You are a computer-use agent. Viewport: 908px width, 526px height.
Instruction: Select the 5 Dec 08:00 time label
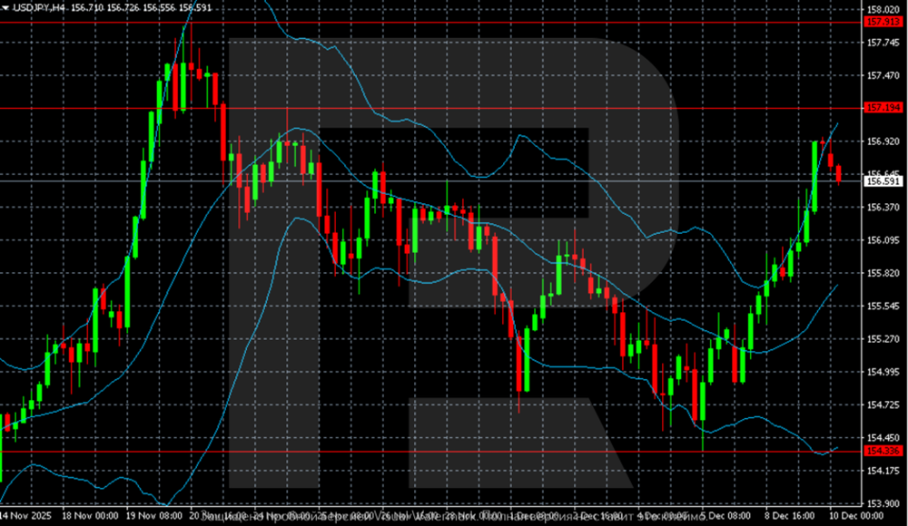pos(726,516)
